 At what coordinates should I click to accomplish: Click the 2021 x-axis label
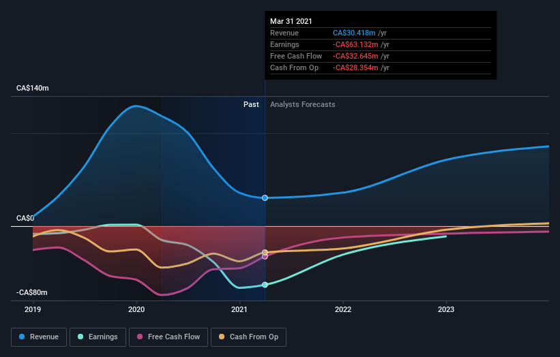[x=239, y=309]
